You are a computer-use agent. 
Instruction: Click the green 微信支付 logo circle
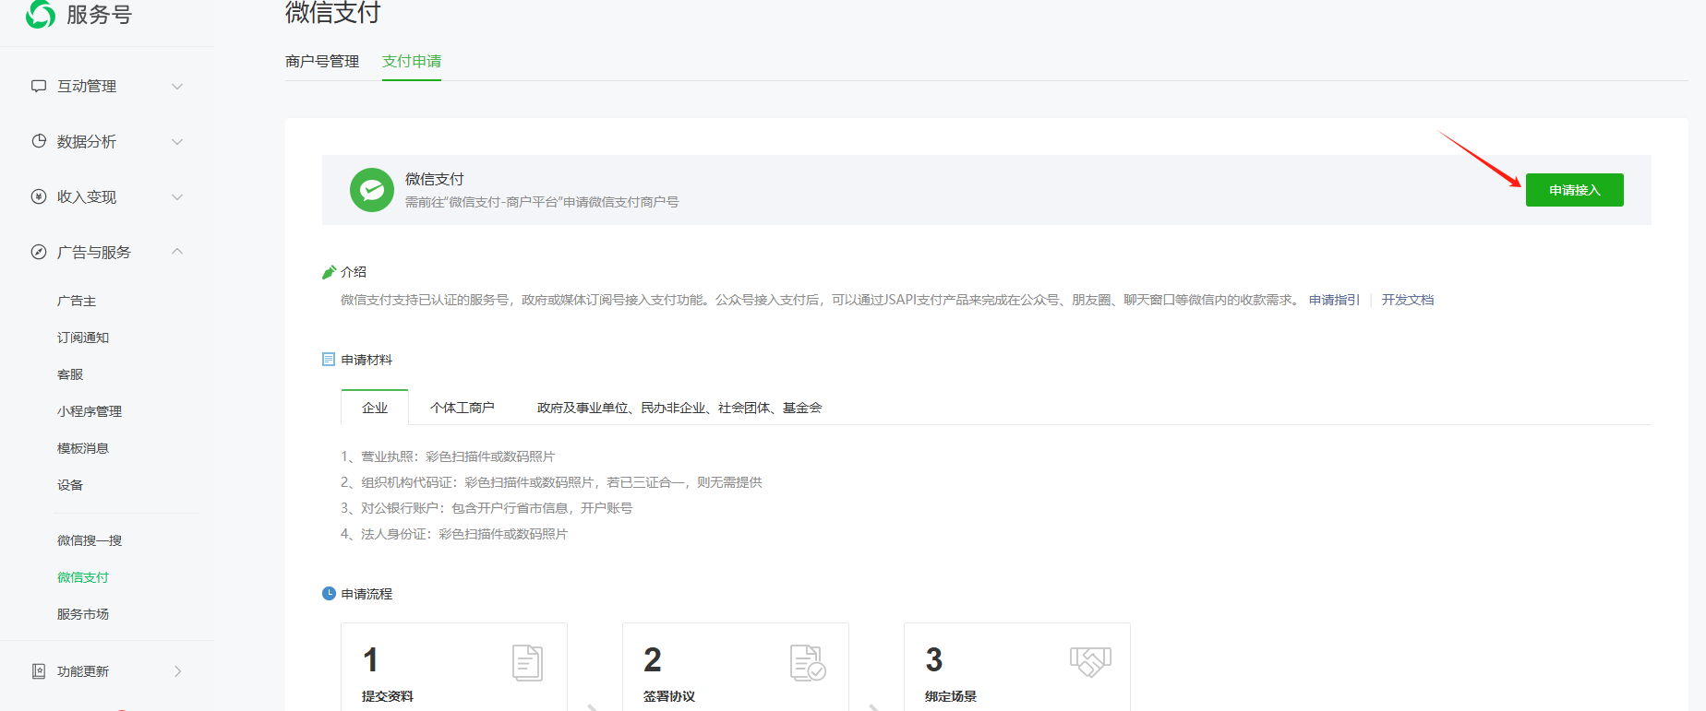[372, 190]
